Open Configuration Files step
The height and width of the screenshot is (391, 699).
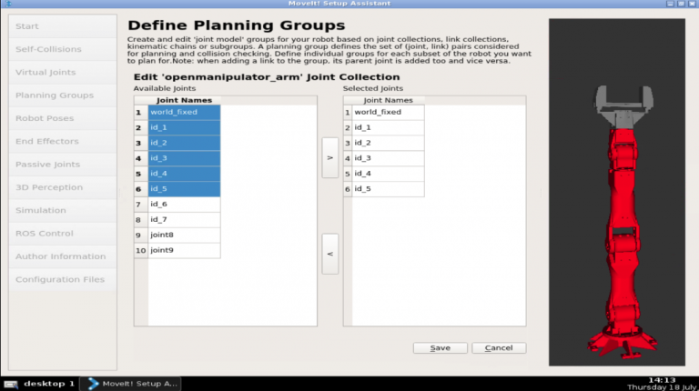point(63,280)
